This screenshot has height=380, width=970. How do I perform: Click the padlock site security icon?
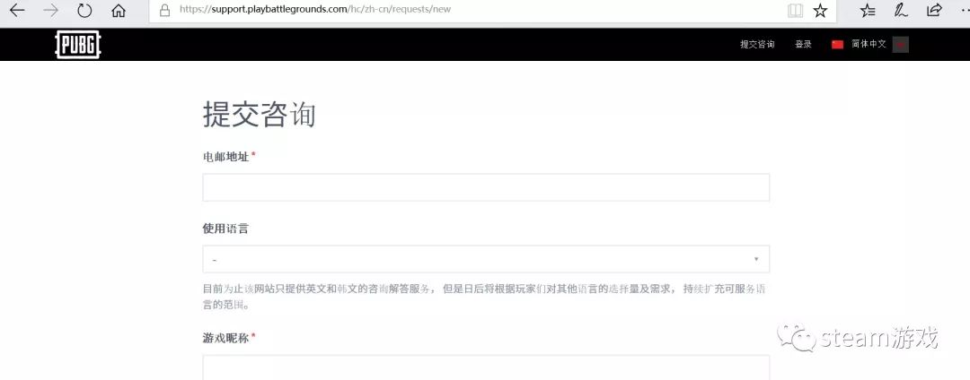(x=164, y=10)
